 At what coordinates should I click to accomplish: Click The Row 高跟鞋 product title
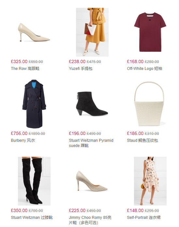[x=25, y=69]
